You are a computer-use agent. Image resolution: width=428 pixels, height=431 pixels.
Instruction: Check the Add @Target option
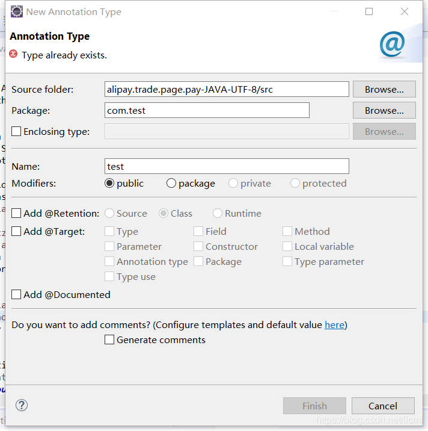pos(16,231)
